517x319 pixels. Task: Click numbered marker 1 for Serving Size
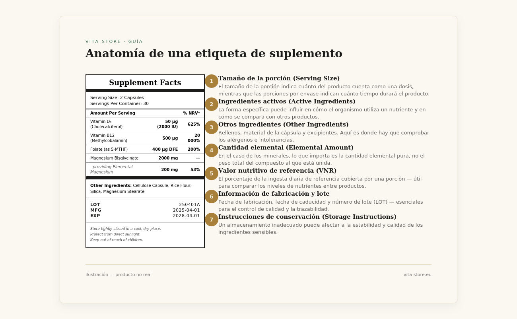click(212, 81)
